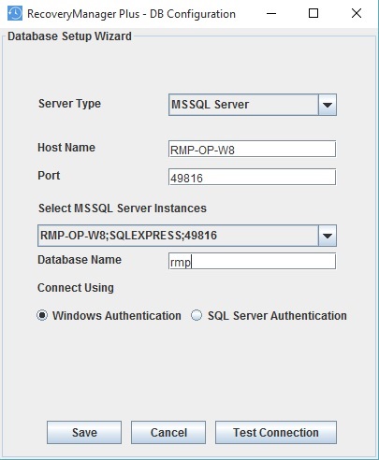The image size is (379, 460).
Task: Open the MSSQL Server Instances dropdown arrow
Action: [328, 236]
